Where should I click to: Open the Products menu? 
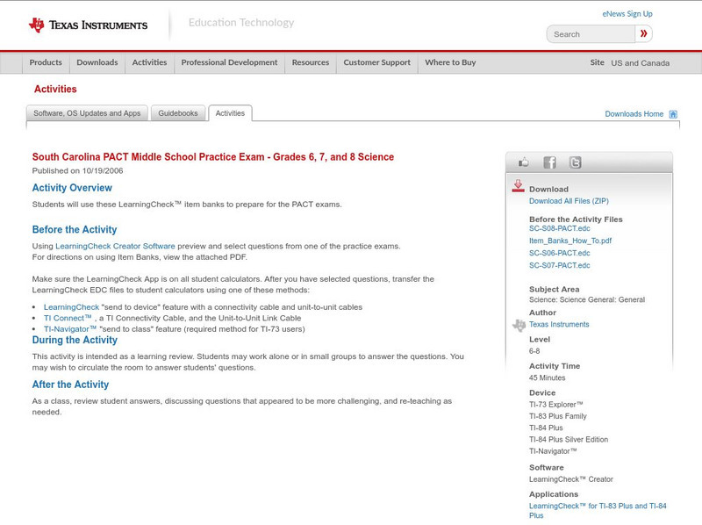[46, 62]
